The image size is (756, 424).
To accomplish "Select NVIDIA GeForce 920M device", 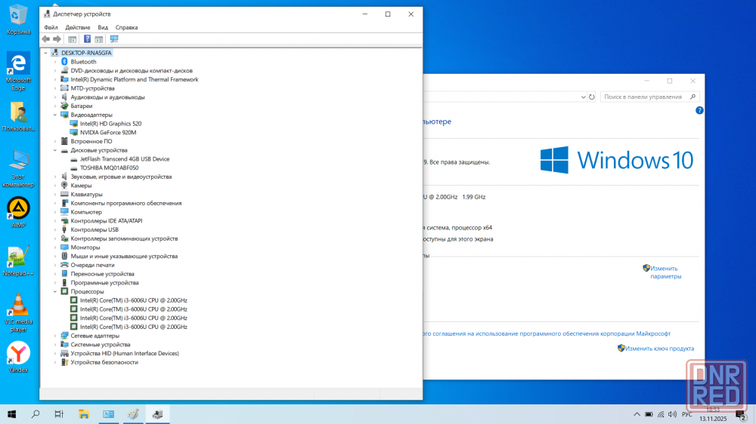I will pyautogui.click(x=108, y=132).
